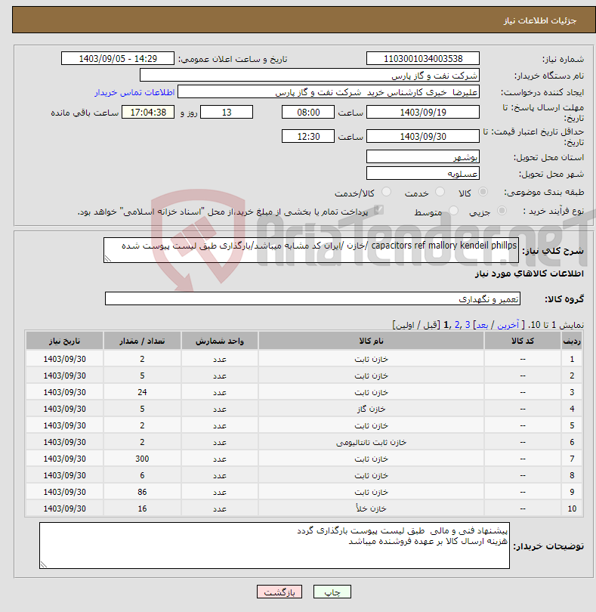
Task: Select the جزیی purchase type radio
Action: click(x=502, y=211)
